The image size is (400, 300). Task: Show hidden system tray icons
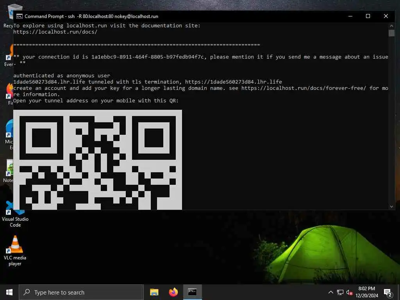(330, 292)
